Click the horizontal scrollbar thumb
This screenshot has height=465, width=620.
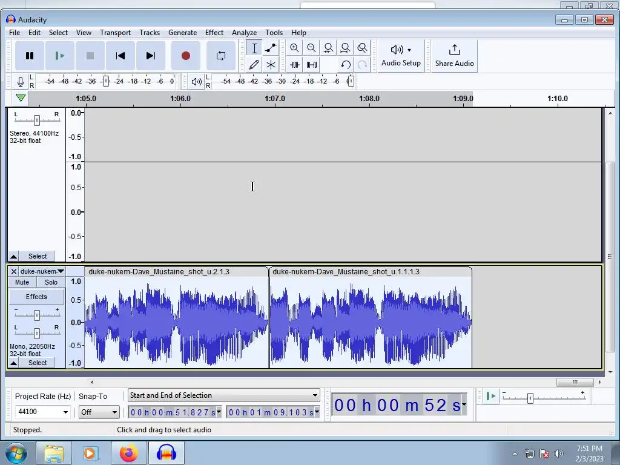(x=575, y=382)
